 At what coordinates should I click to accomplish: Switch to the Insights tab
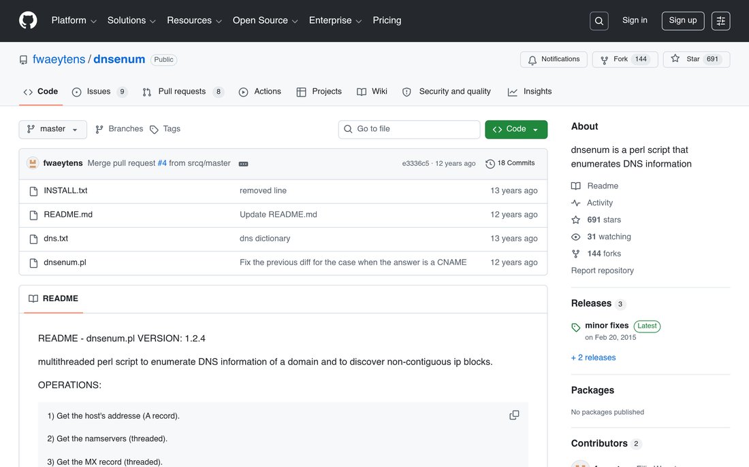point(530,92)
